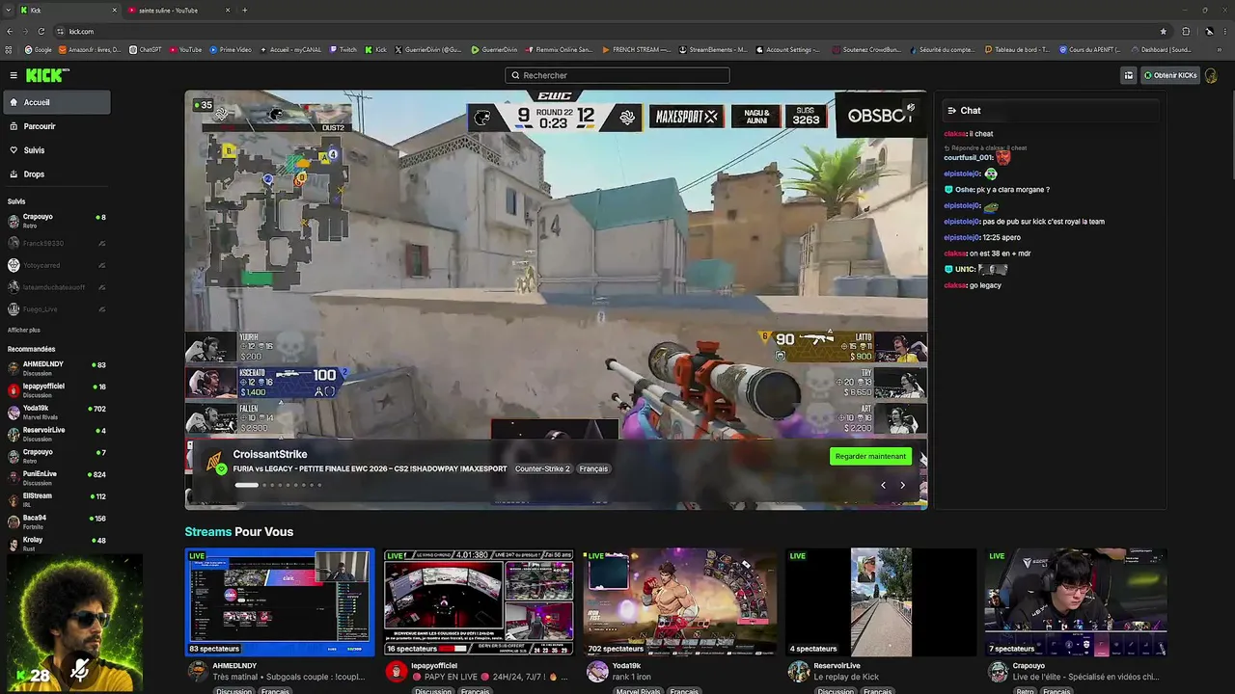
Task: Open offline channel Fuego_Live
Action: pyautogui.click(x=56, y=308)
